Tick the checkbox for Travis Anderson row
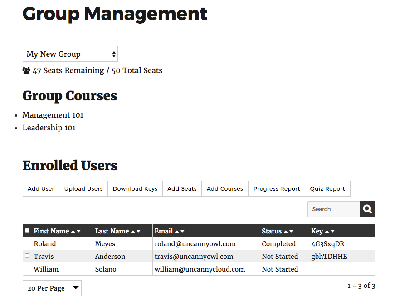Image resolution: width=395 pixels, height=297 pixels. [27, 256]
